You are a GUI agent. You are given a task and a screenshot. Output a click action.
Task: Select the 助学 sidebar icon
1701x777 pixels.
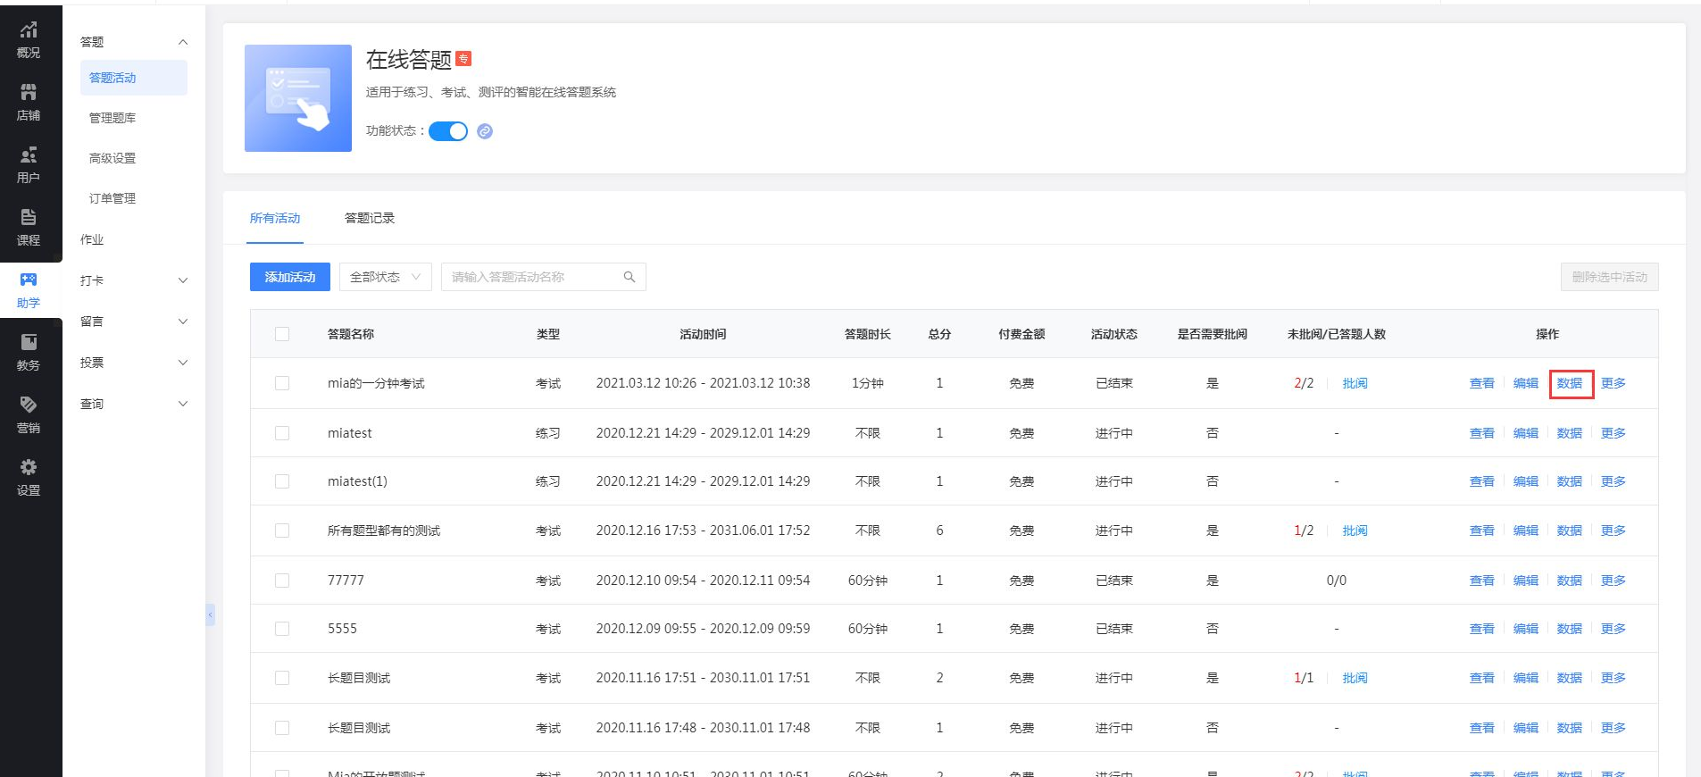[29, 289]
